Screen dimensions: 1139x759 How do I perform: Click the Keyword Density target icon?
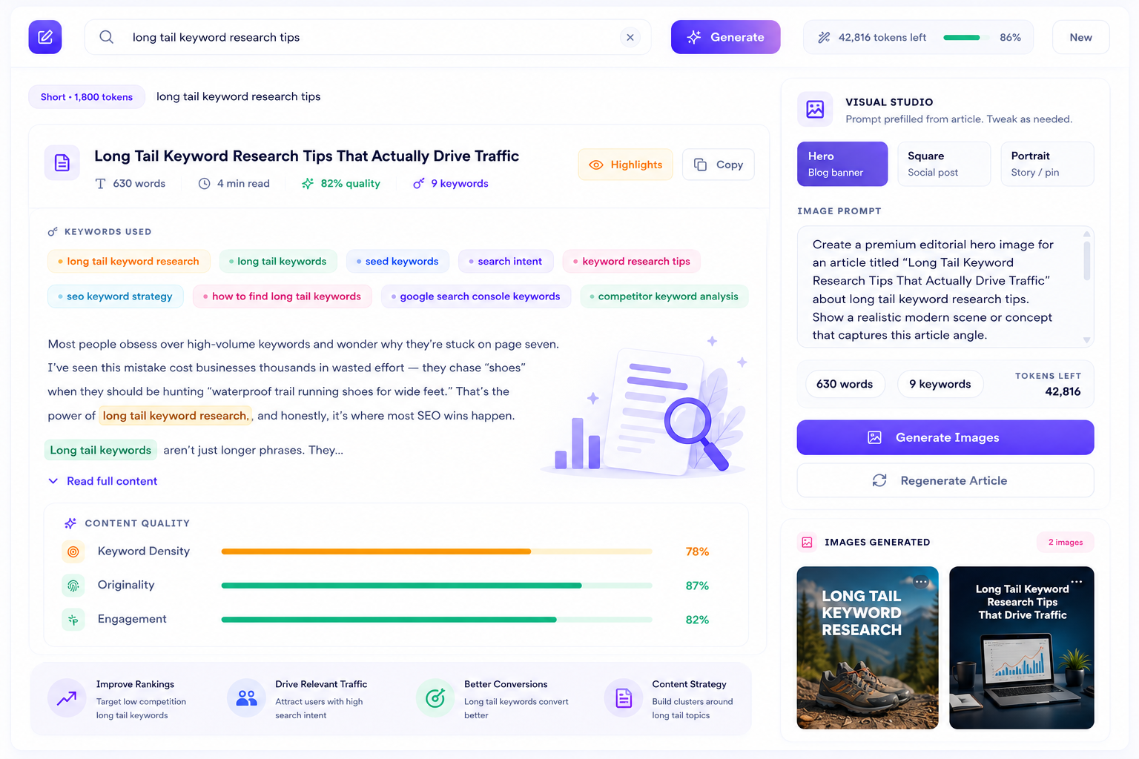tap(73, 551)
